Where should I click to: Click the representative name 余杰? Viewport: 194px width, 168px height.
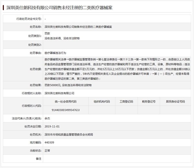pyautogui.click(x=47, y=118)
